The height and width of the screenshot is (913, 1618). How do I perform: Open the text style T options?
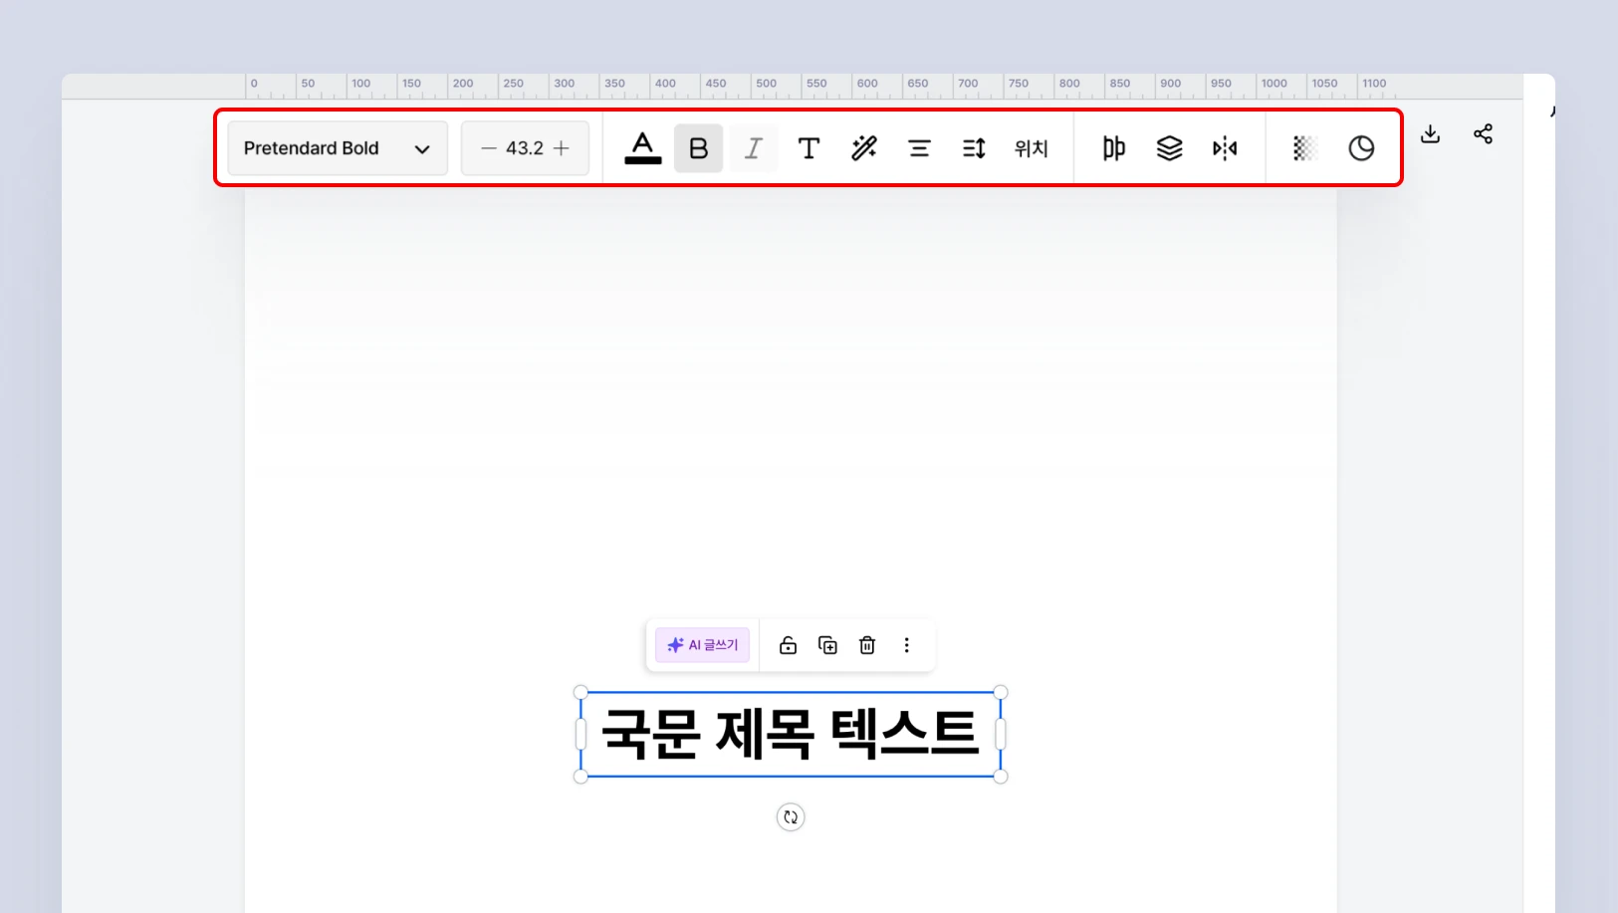pyautogui.click(x=809, y=148)
